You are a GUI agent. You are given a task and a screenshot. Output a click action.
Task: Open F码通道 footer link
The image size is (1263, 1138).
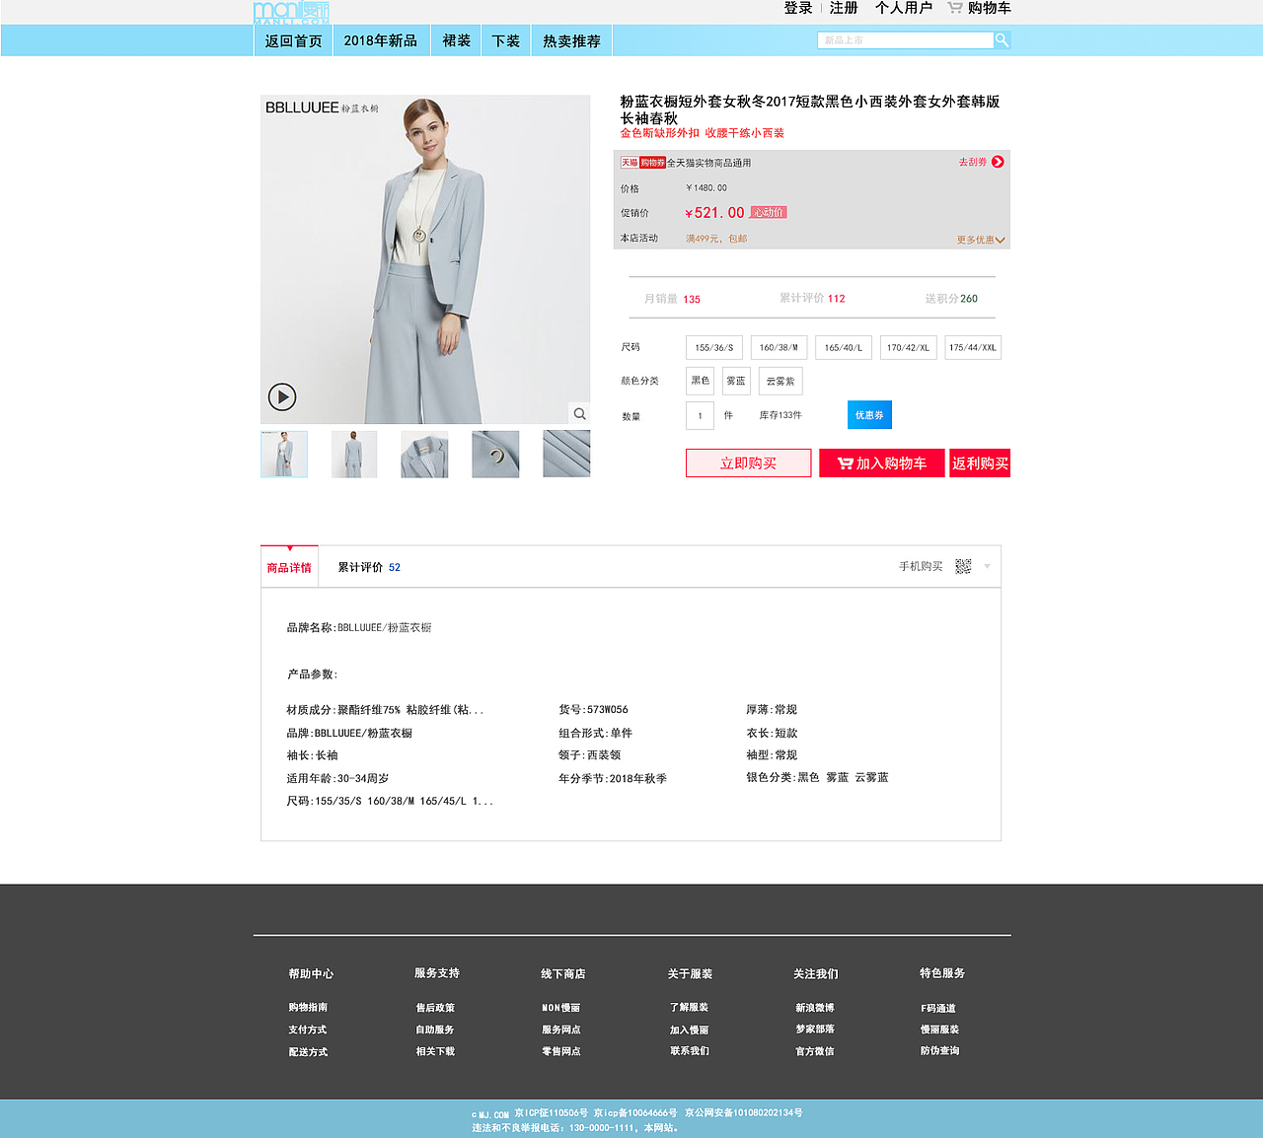(x=938, y=1008)
